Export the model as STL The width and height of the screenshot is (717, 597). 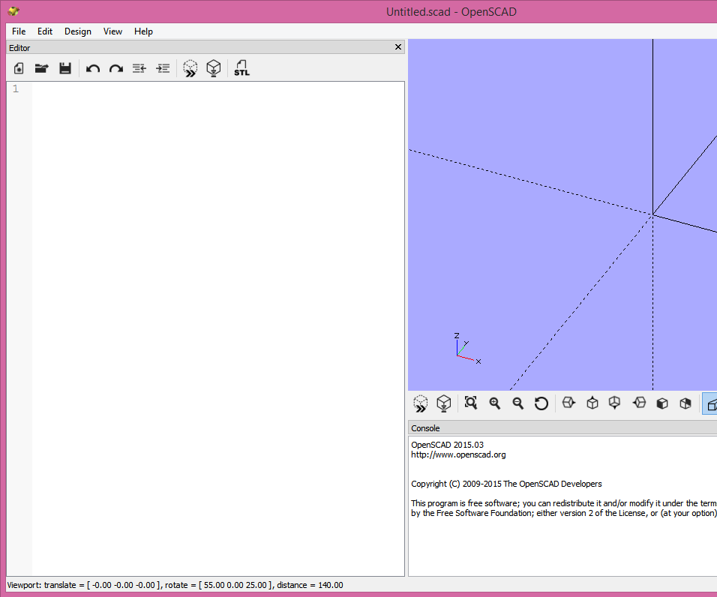(x=241, y=68)
